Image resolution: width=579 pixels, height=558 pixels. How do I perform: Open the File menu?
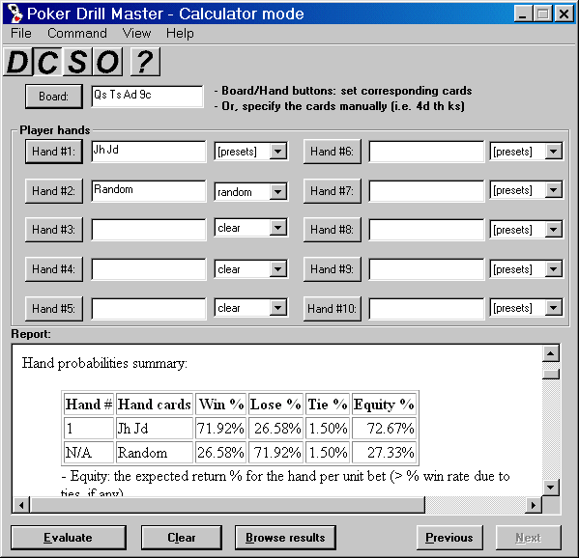[x=21, y=33]
